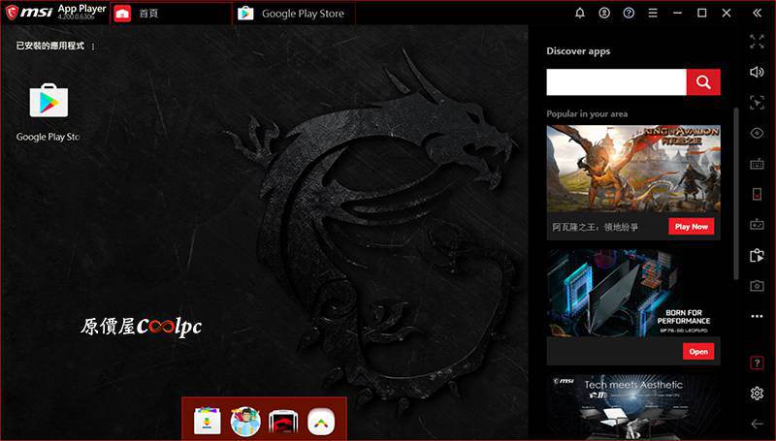Open the hamburger menu
Viewport: 776px width, 441px height.
[653, 13]
